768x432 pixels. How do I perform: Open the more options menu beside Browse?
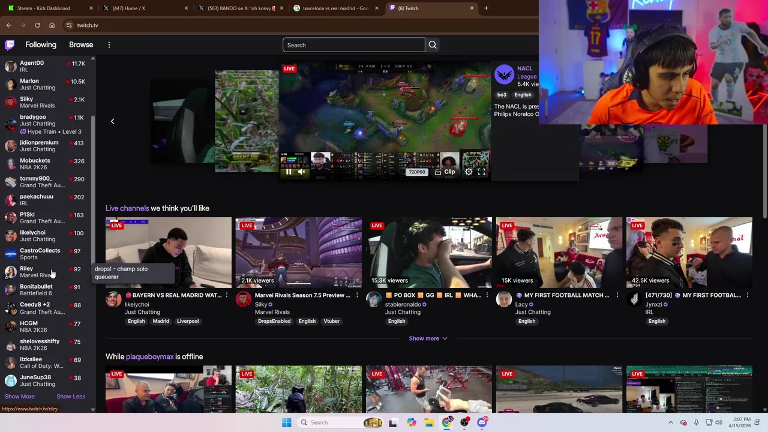(x=109, y=45)
